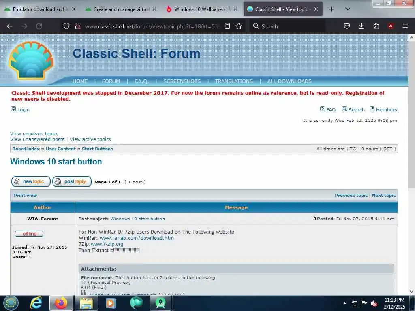Screen dimensions: 415x311
Task: Open the extensions puzzle icon
Action: [376, 26]
